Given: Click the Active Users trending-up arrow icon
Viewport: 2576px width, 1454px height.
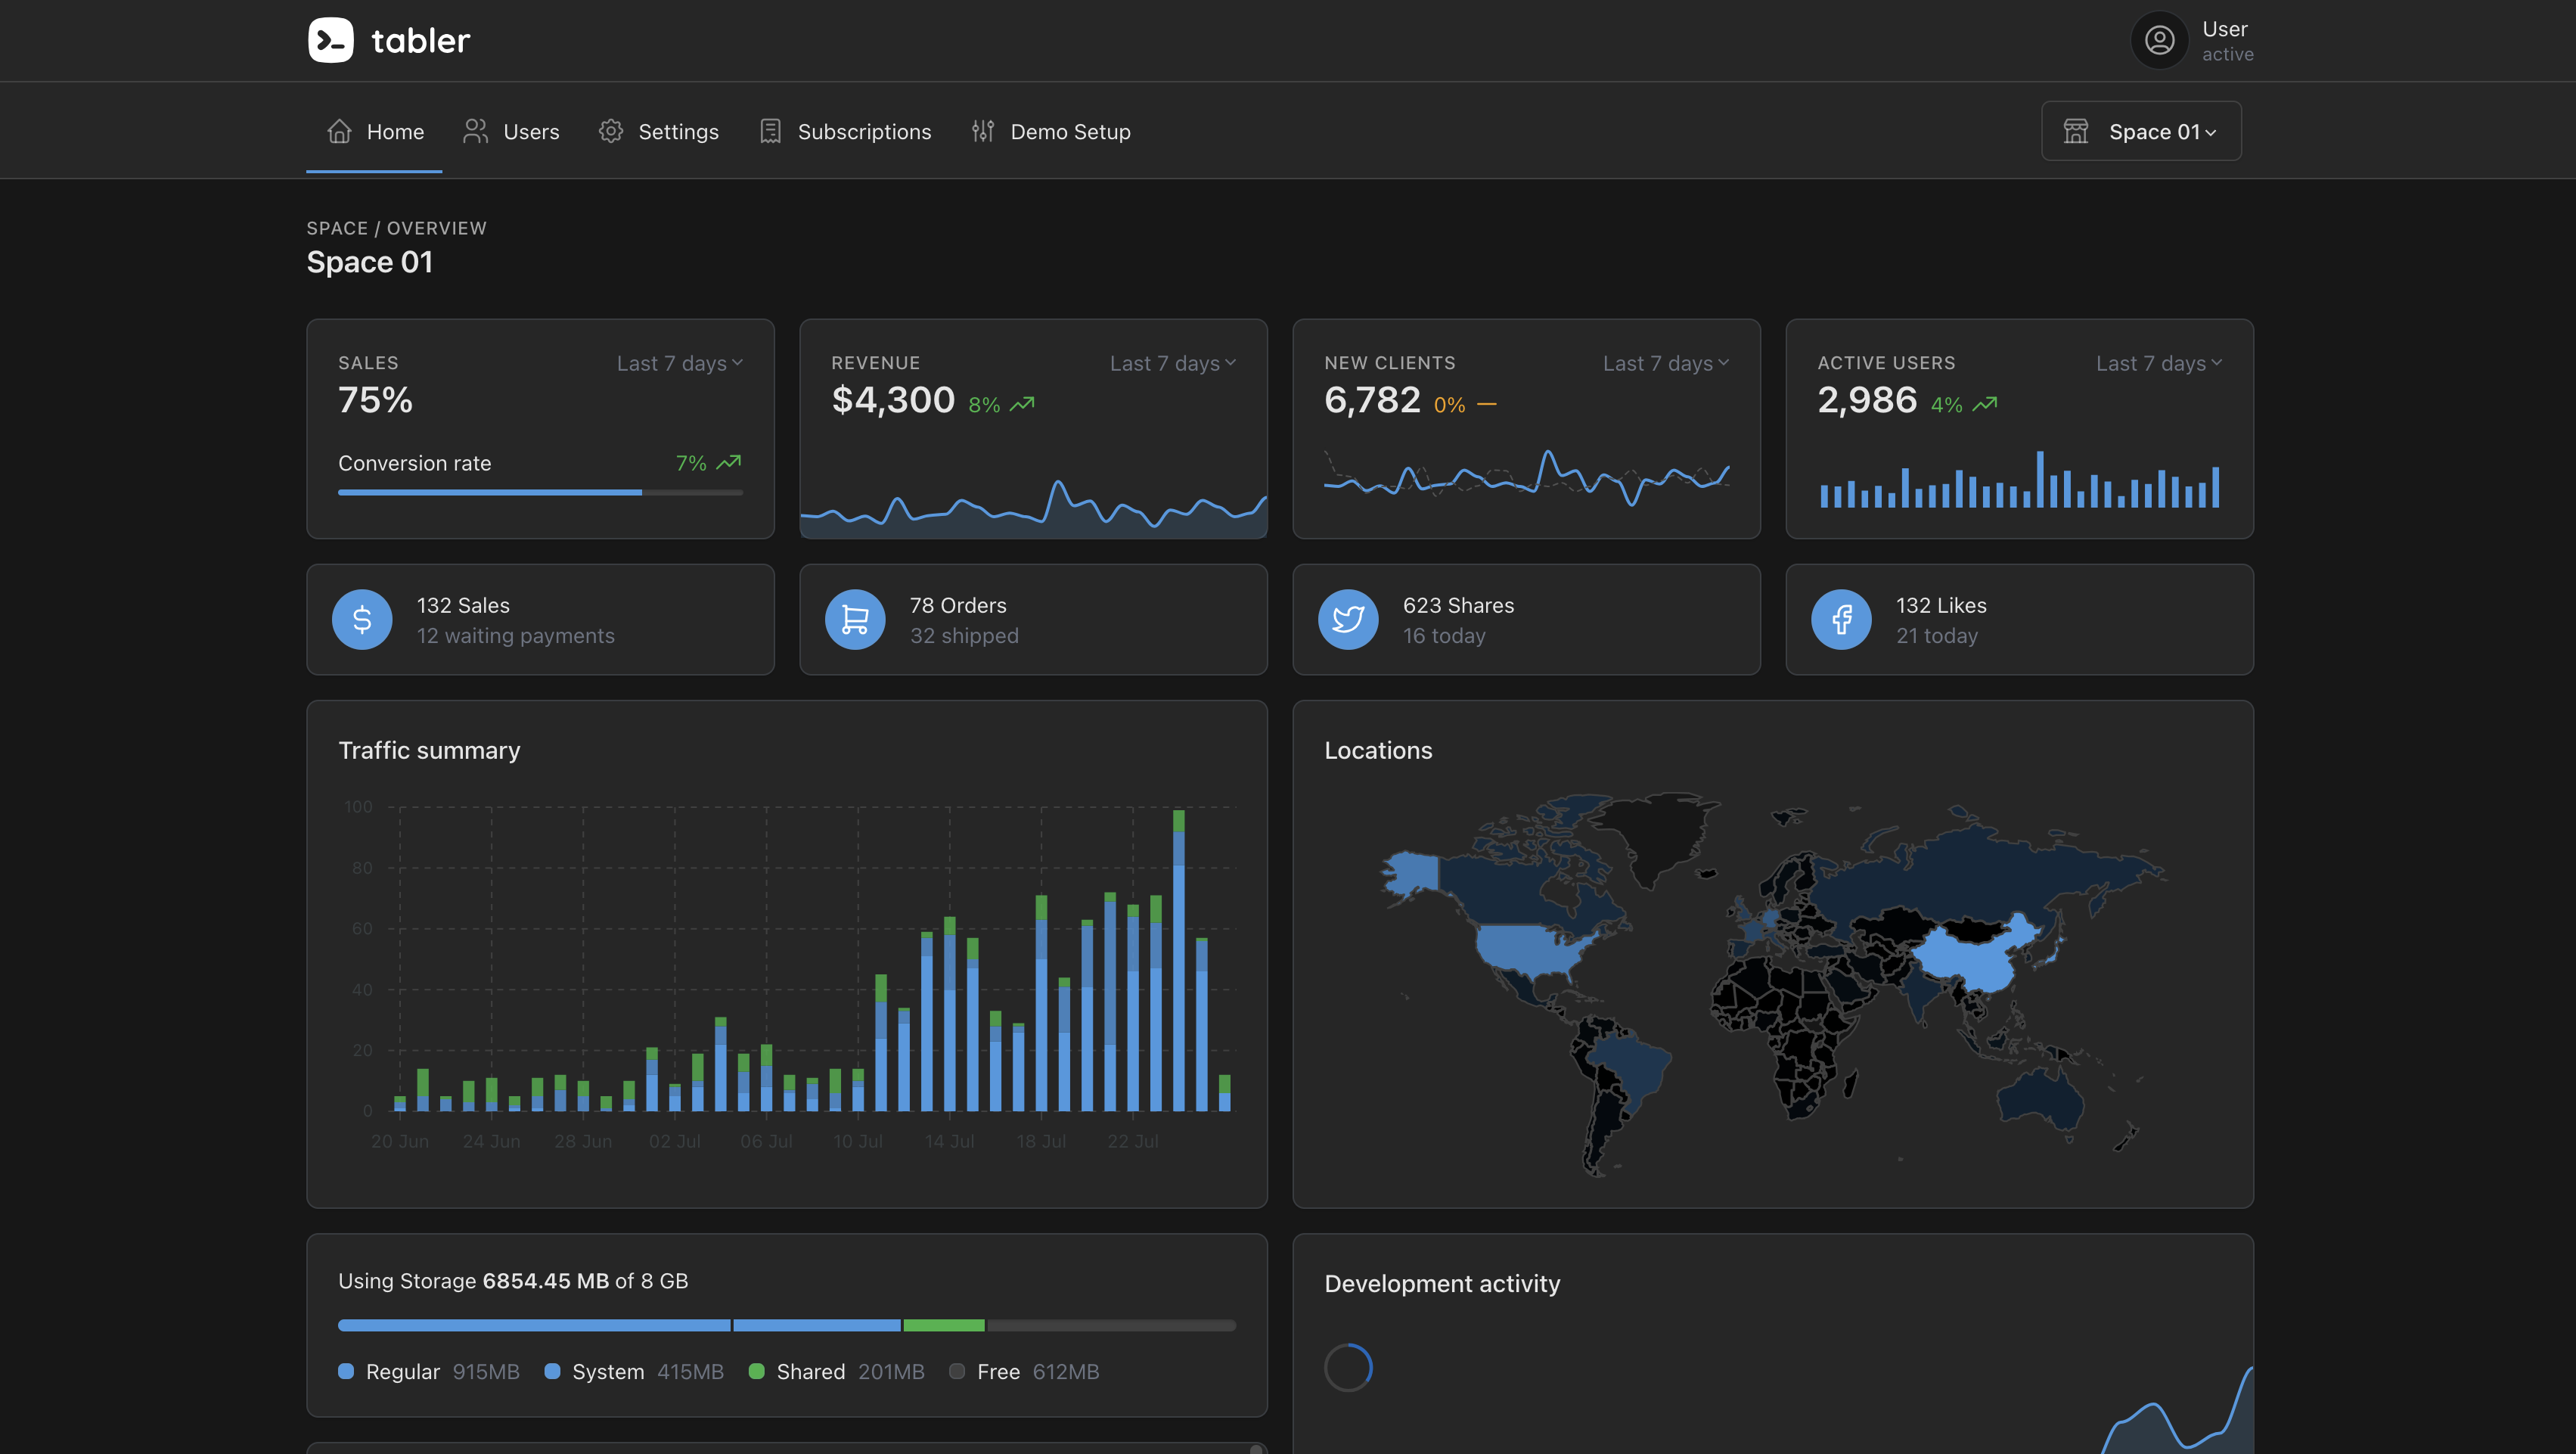Looking at the screenshot, I should point(1985,404).
